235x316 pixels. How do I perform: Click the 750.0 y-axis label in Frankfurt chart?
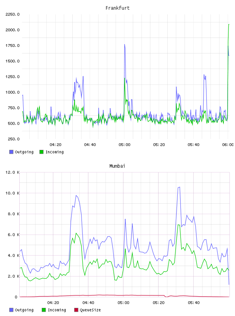pos(14,108)
